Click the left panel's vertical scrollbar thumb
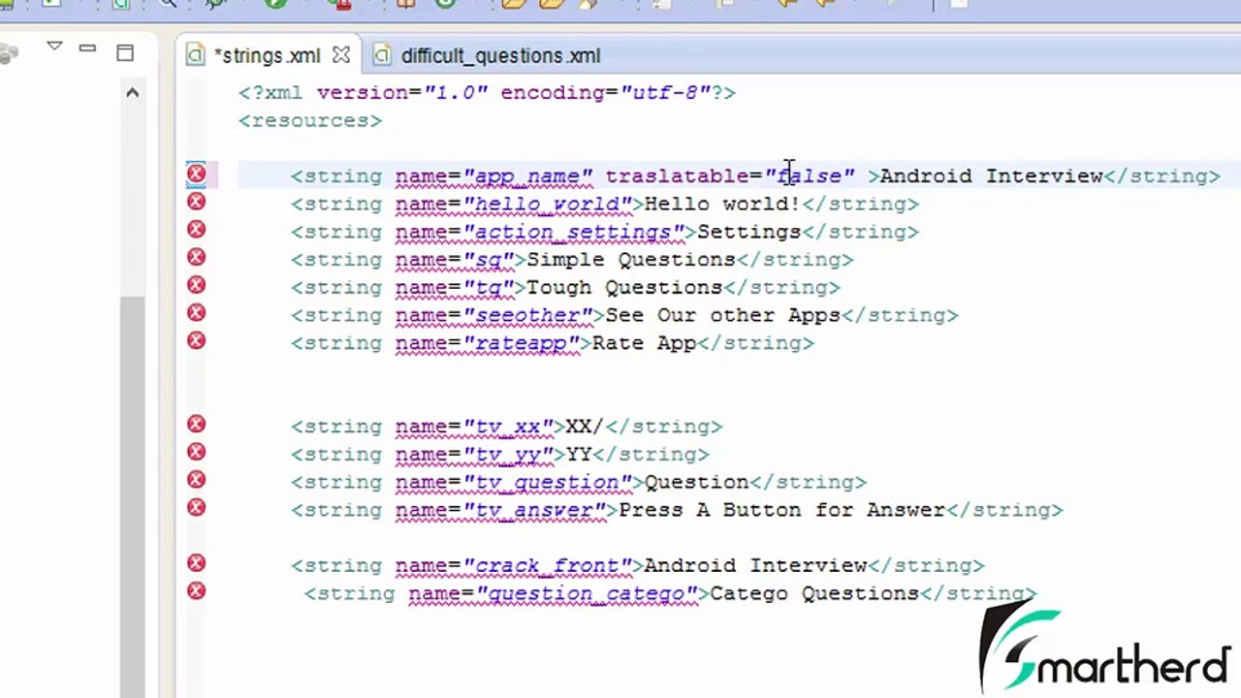Image resolution: width=1241 pixels, height=698 pixels. pyautogui.click(x=132, y=494)
